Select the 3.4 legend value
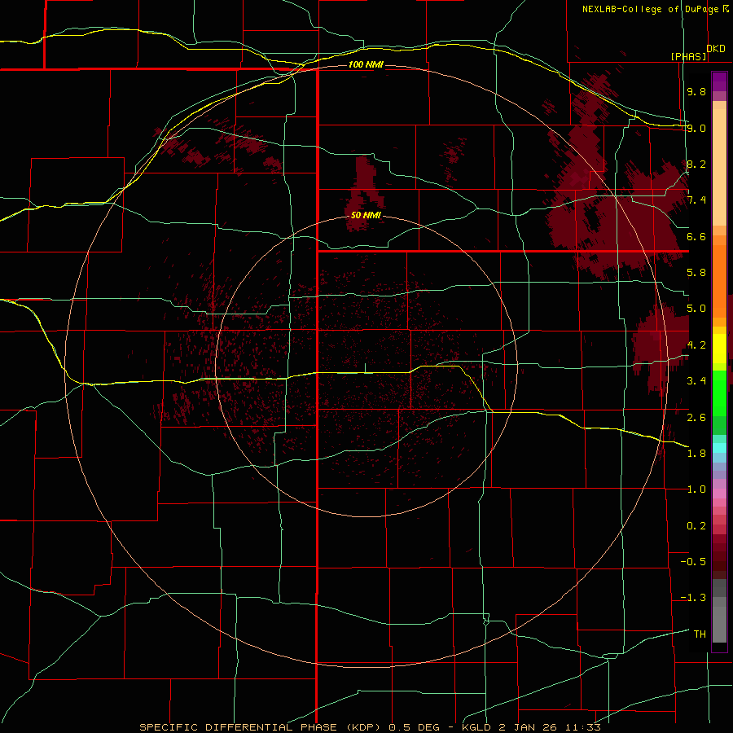The height and width of the screenshot is (733, 733). (x=696, y=381)
